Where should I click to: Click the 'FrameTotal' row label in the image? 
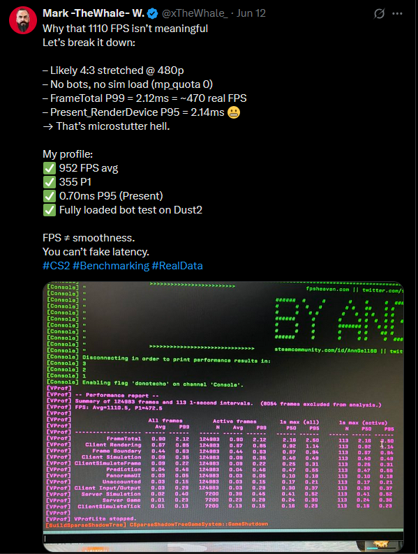(124, 438)
